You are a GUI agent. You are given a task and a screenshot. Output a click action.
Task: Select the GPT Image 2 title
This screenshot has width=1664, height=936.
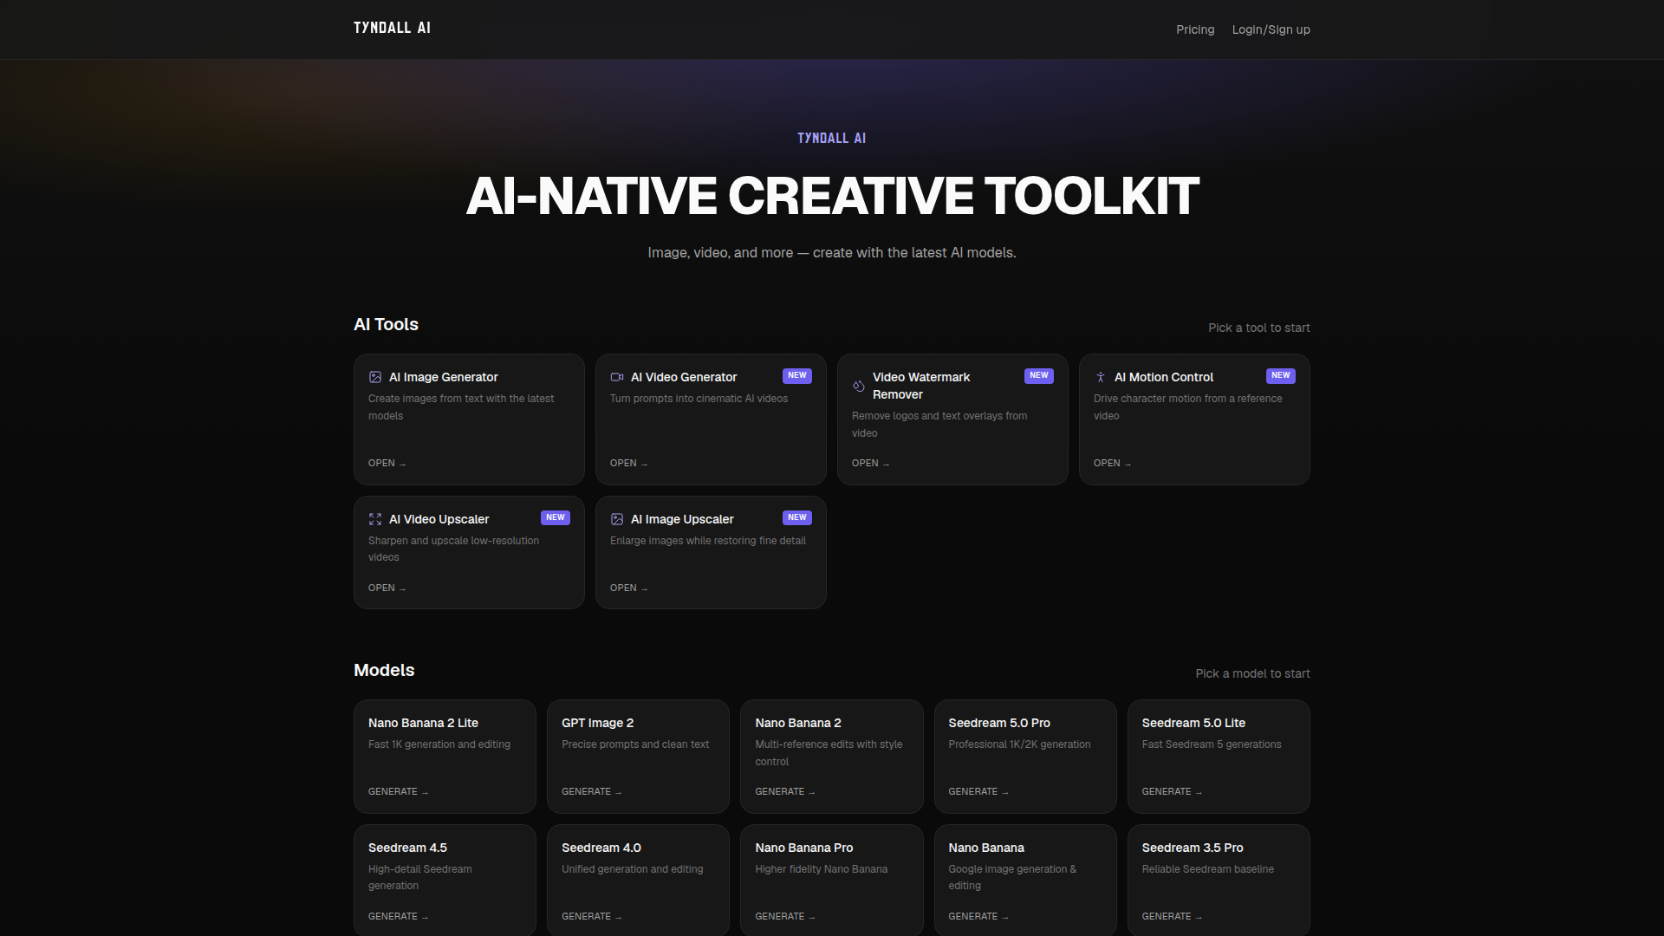597,723
